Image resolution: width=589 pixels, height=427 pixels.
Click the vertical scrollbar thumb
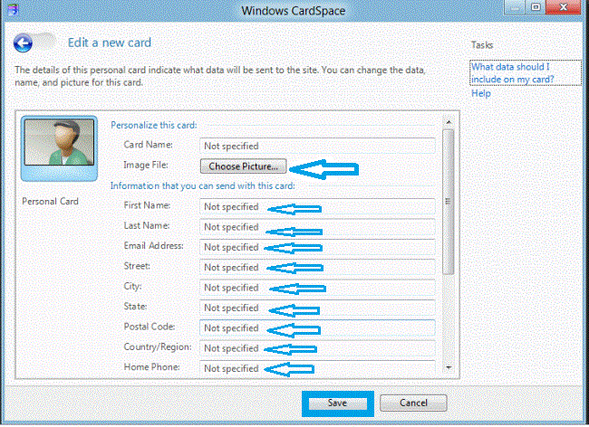click(x=449, y=202)
